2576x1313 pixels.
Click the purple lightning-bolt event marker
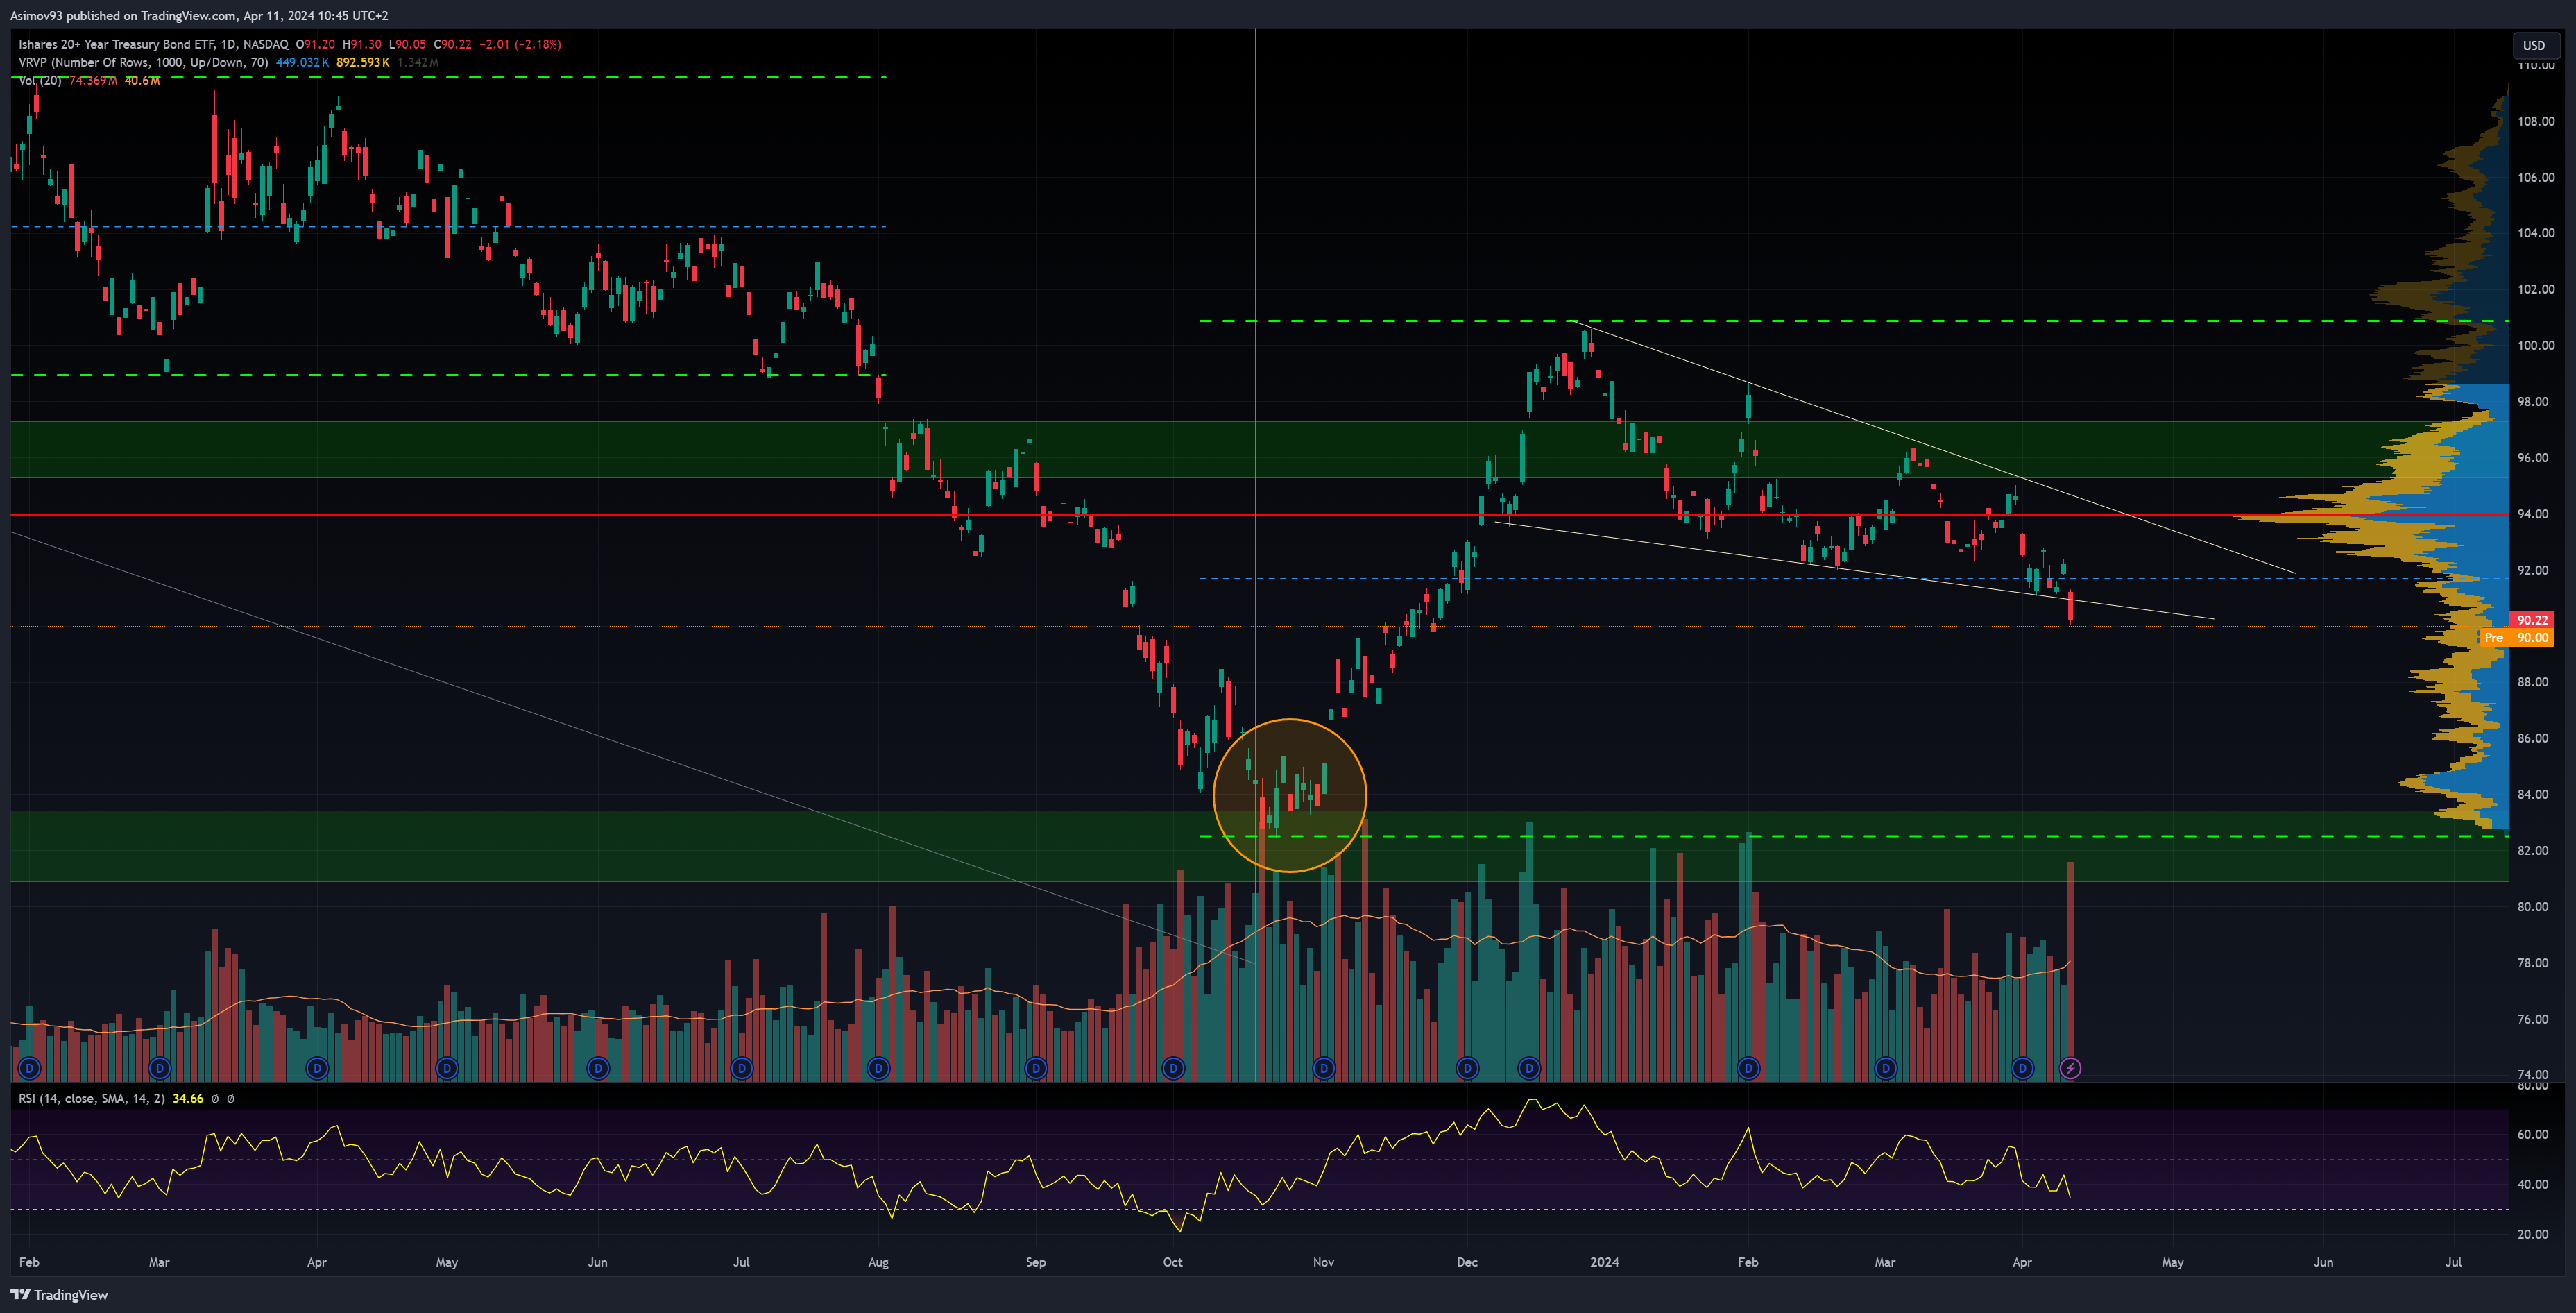pyautogui.click(x=2070, y=1068)
